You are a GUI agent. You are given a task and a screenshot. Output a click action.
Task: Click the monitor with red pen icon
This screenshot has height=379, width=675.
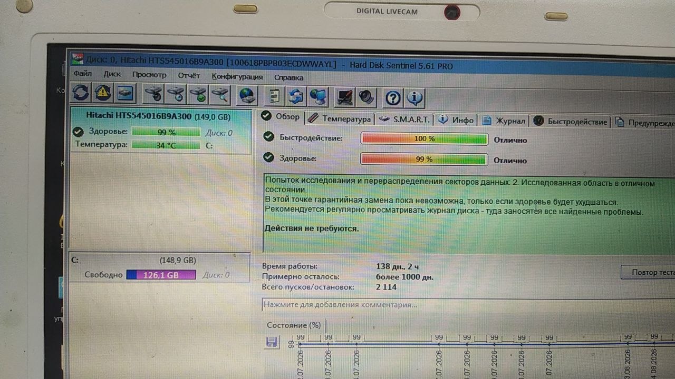[x=344, y=97]
